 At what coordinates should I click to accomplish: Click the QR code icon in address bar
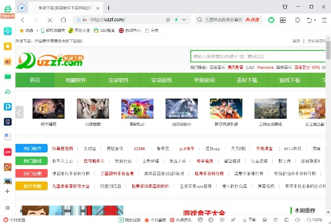pos(168,20)
